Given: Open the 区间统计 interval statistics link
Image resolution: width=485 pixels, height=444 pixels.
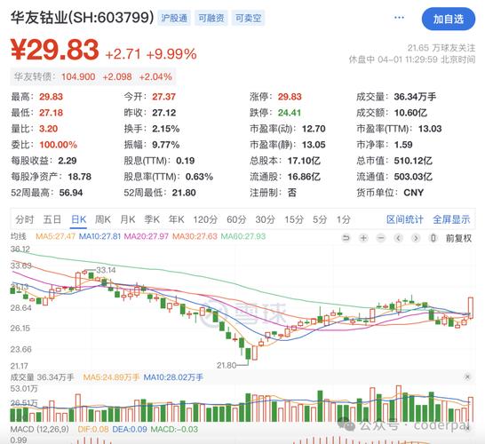Looking at the screenshot, I should coord(404,219).
